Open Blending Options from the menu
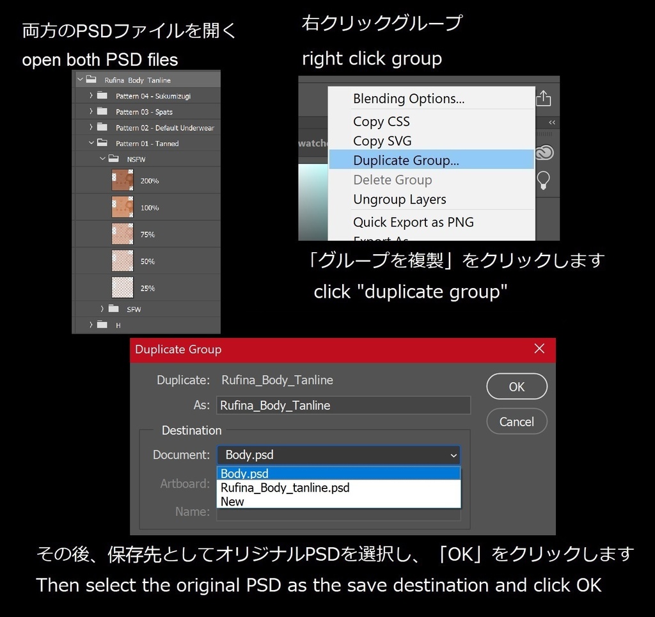 point(409,99)
